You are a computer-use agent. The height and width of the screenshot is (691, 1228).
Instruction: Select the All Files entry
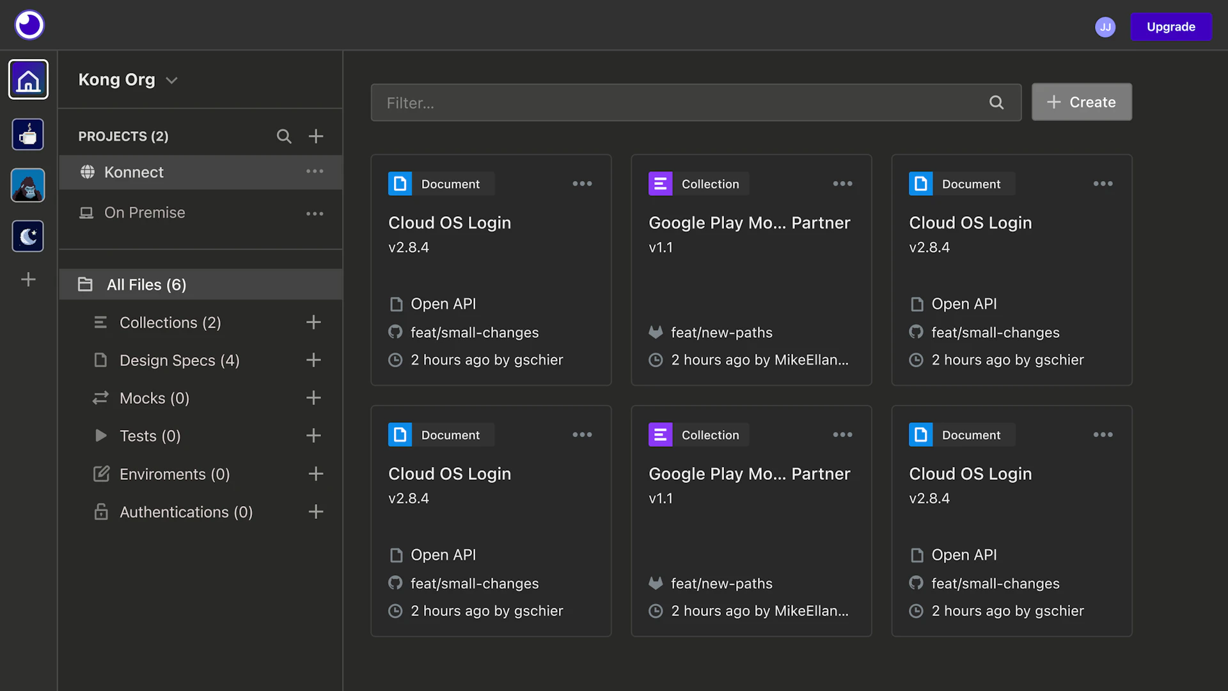(x=146, y=285)
